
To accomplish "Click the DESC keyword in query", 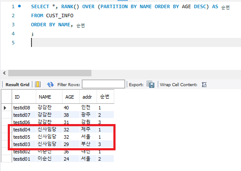I will pyautogui.click(x=200, y=6).
